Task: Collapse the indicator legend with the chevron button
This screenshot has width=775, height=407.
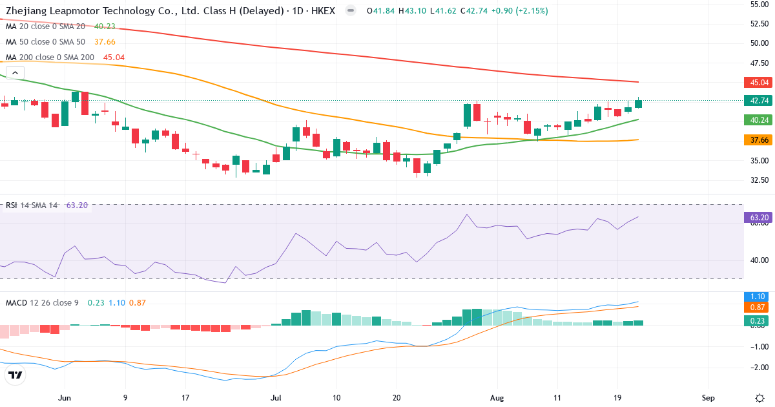Action: [x=14, y=73]
